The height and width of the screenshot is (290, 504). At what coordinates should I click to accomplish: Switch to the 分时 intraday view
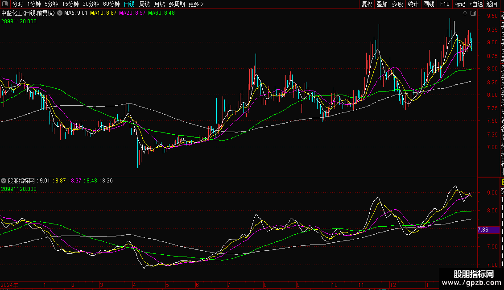(x=18, y=4)
